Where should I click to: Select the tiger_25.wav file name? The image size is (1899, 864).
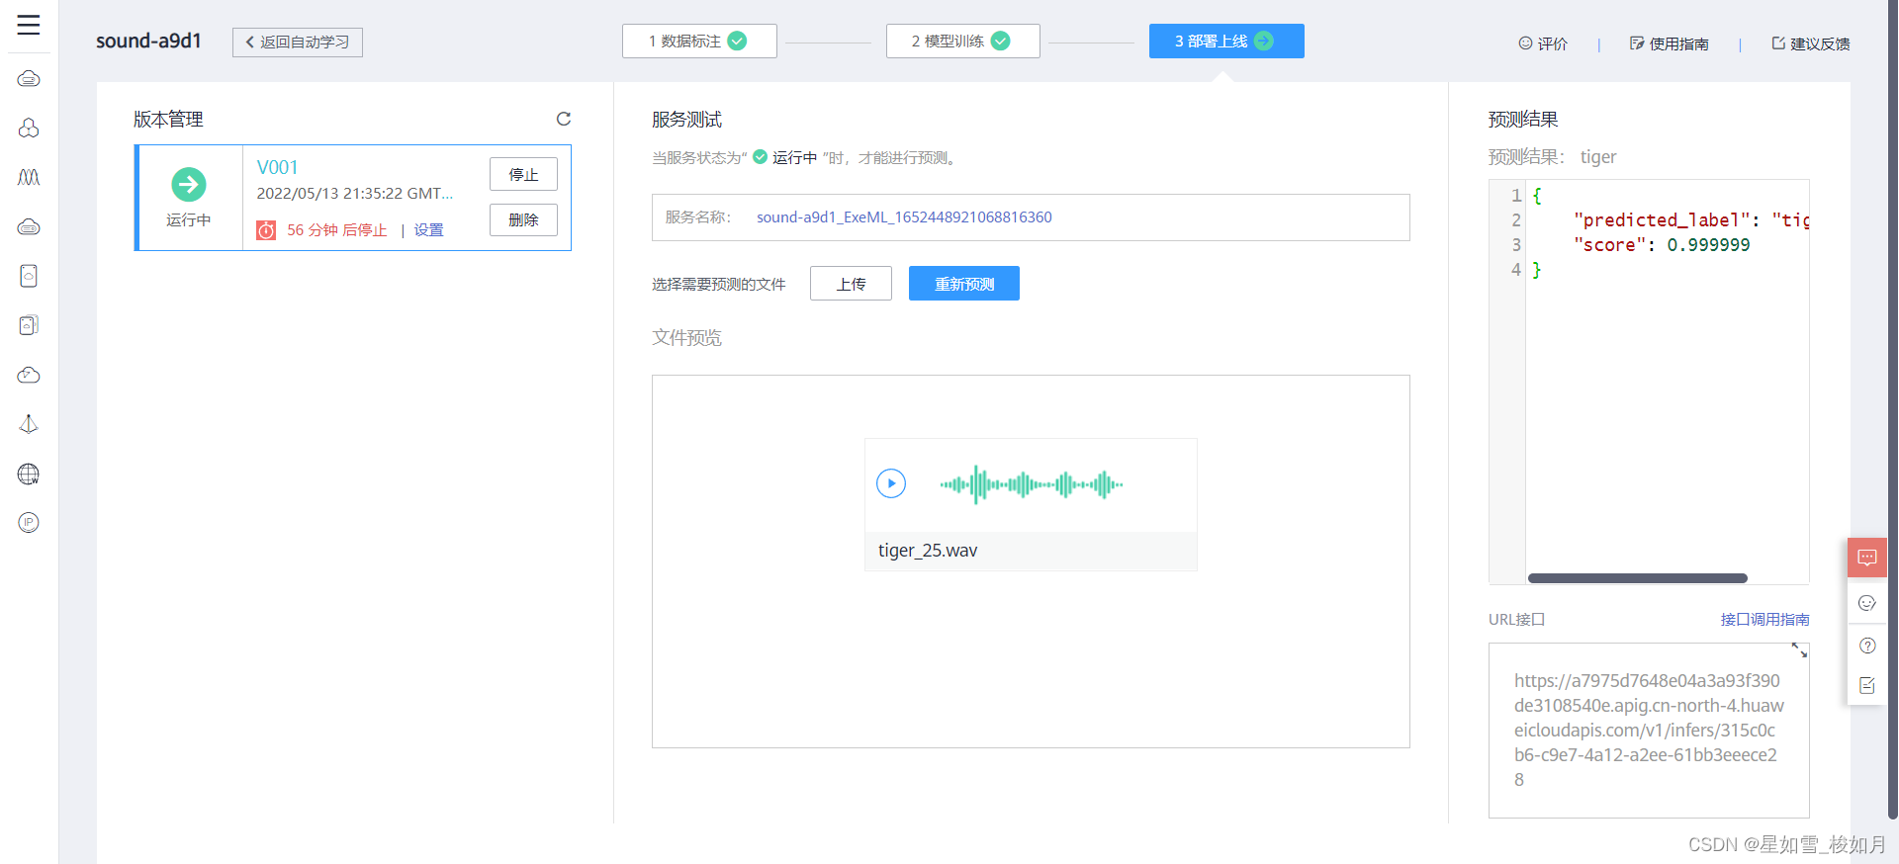tap(928, 551)
